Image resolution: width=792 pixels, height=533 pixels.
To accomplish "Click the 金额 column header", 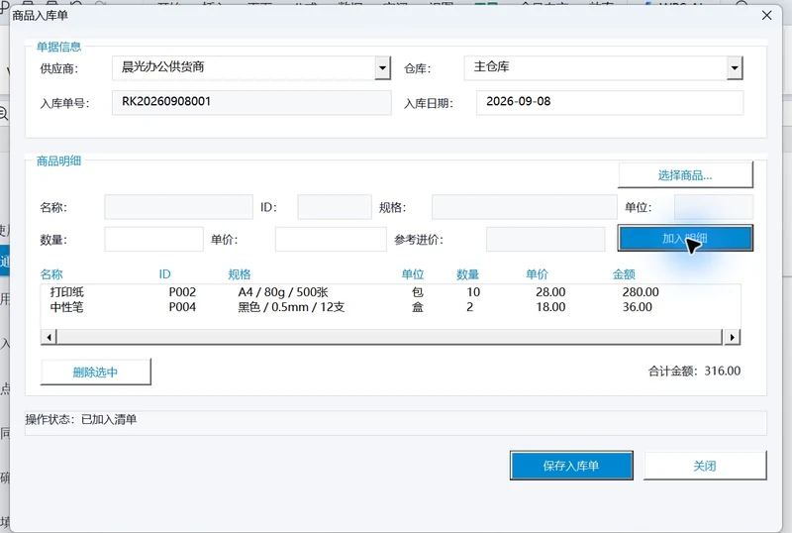I will (x=624, y=274).
